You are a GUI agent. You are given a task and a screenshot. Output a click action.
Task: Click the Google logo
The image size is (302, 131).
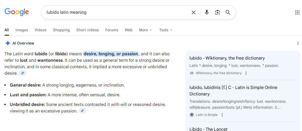17,12
